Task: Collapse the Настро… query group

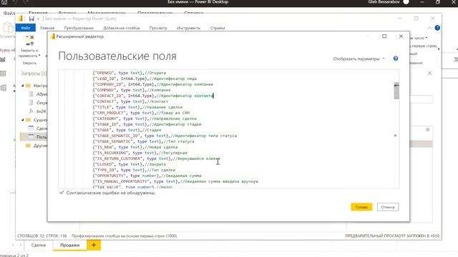Action: click(22, 86)
